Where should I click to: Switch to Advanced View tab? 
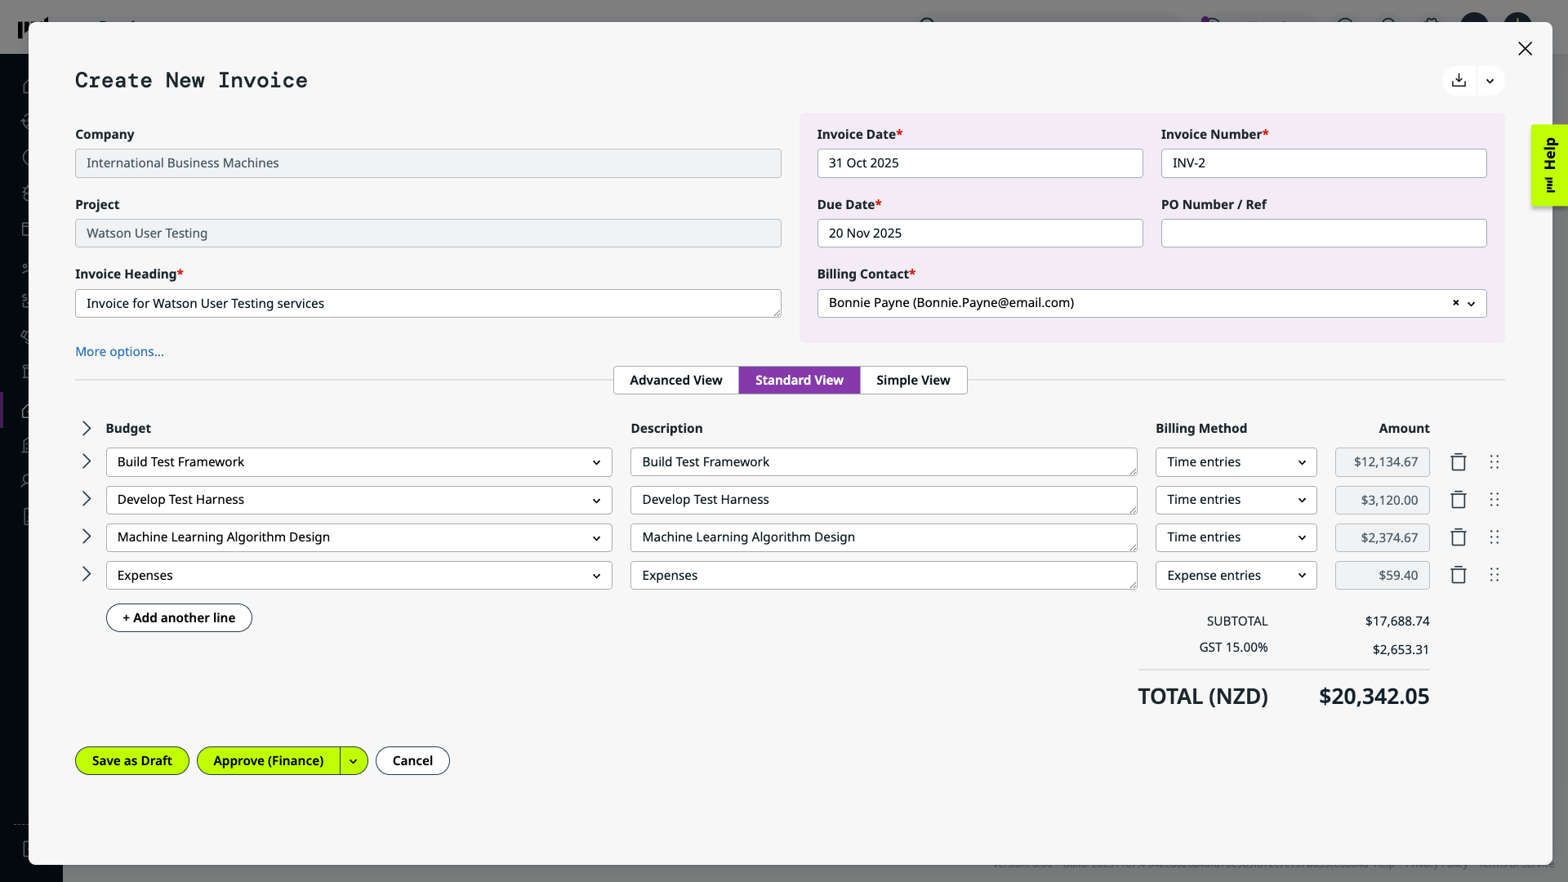[x=675, y=381]
